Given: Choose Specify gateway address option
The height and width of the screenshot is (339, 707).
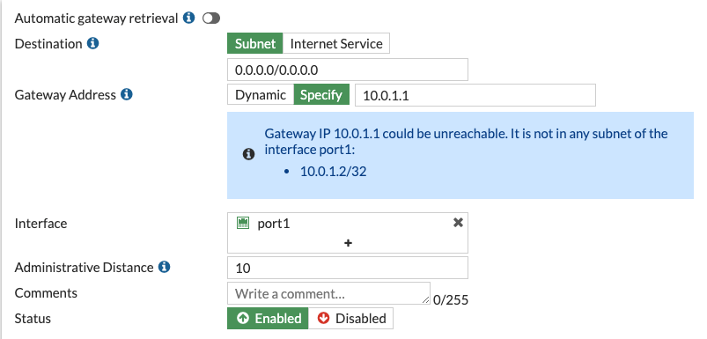Looking at the screenshot, I should click(321, 95).
